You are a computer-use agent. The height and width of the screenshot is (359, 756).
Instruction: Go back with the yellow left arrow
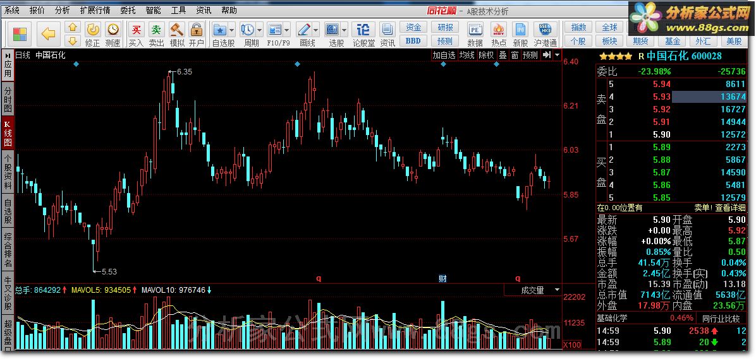point(48,34)
